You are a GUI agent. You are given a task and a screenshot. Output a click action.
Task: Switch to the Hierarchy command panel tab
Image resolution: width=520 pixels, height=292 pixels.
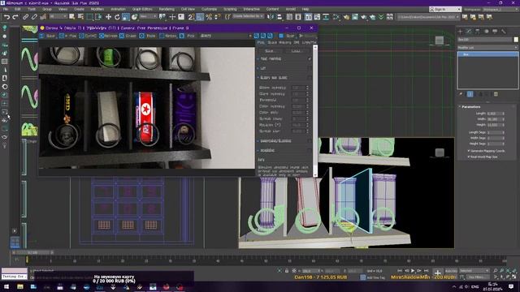point(478,32)
